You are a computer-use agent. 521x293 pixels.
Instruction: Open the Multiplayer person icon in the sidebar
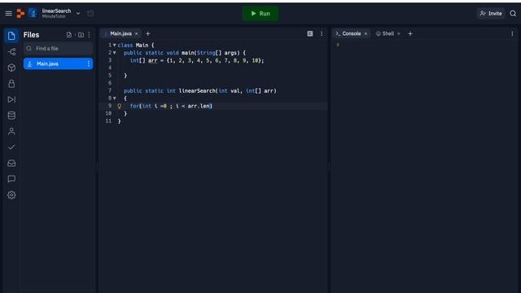[11, 132]
